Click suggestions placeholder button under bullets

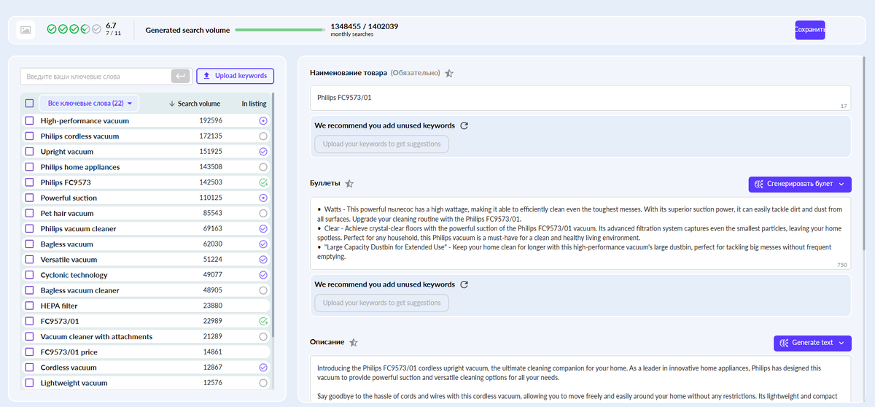(x=381, y=303)
